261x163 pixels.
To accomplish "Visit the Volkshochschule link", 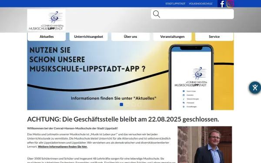I will coord(201,3).
